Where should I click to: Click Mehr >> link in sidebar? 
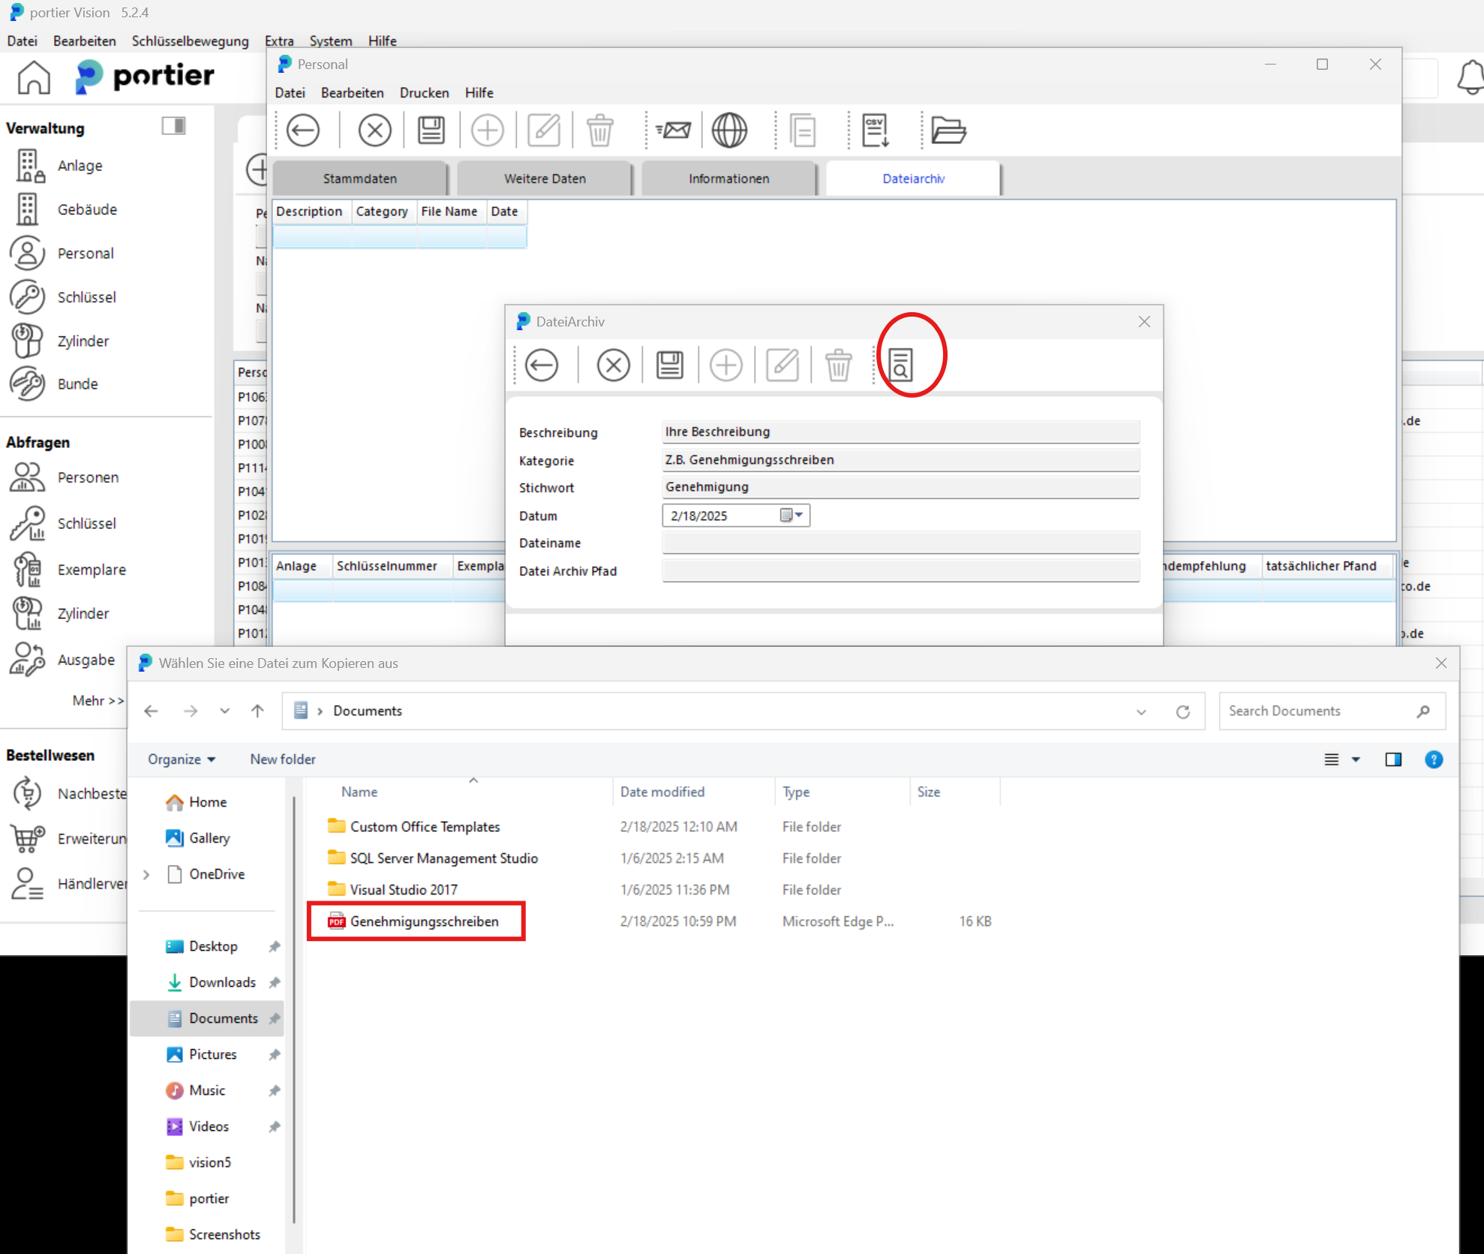click(98, 700)
